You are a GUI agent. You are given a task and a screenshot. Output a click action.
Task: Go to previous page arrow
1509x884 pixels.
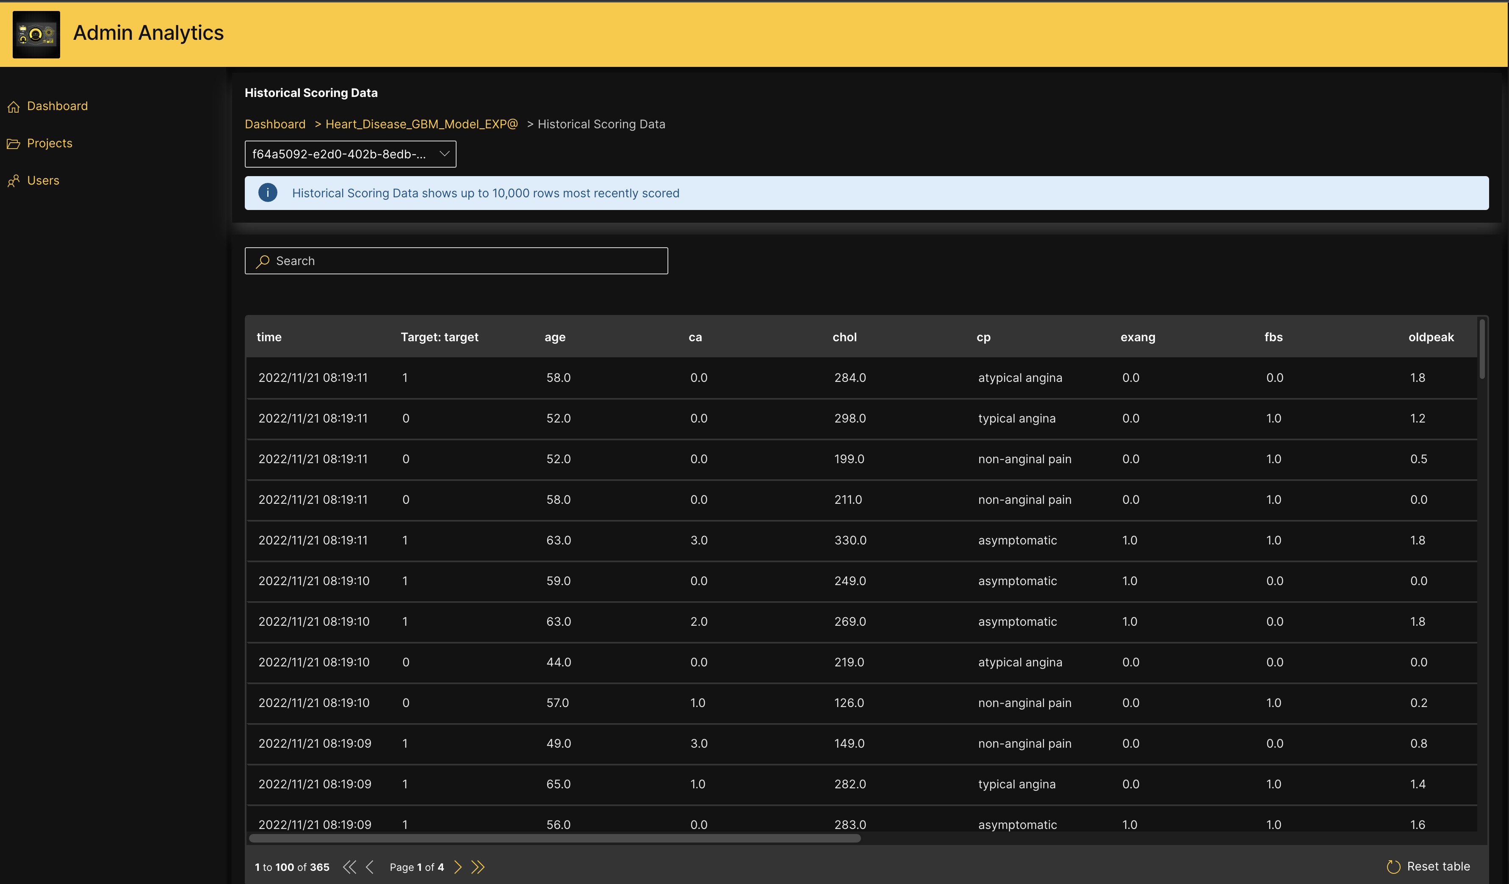pyautogui.click(x=370, y=867)
